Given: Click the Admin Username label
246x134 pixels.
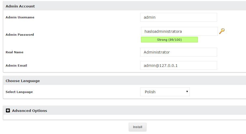Looking at the screenshot, I should [x=20, y=17].
